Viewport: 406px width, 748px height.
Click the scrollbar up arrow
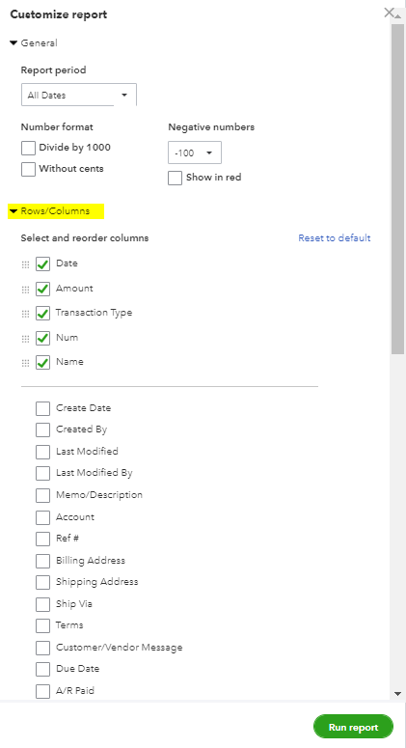click(398, 16)
